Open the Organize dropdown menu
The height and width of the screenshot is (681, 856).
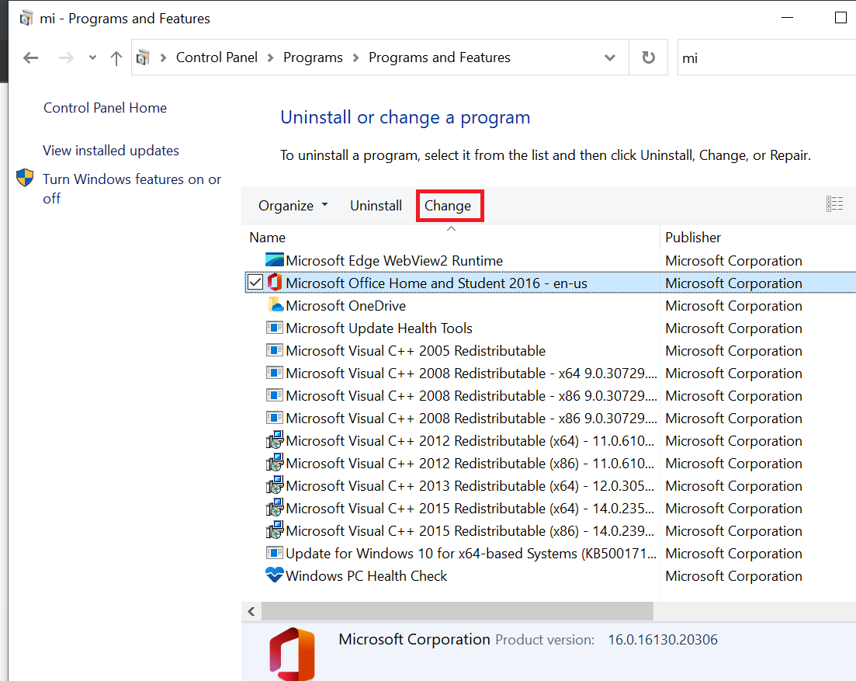pos(293,205)
